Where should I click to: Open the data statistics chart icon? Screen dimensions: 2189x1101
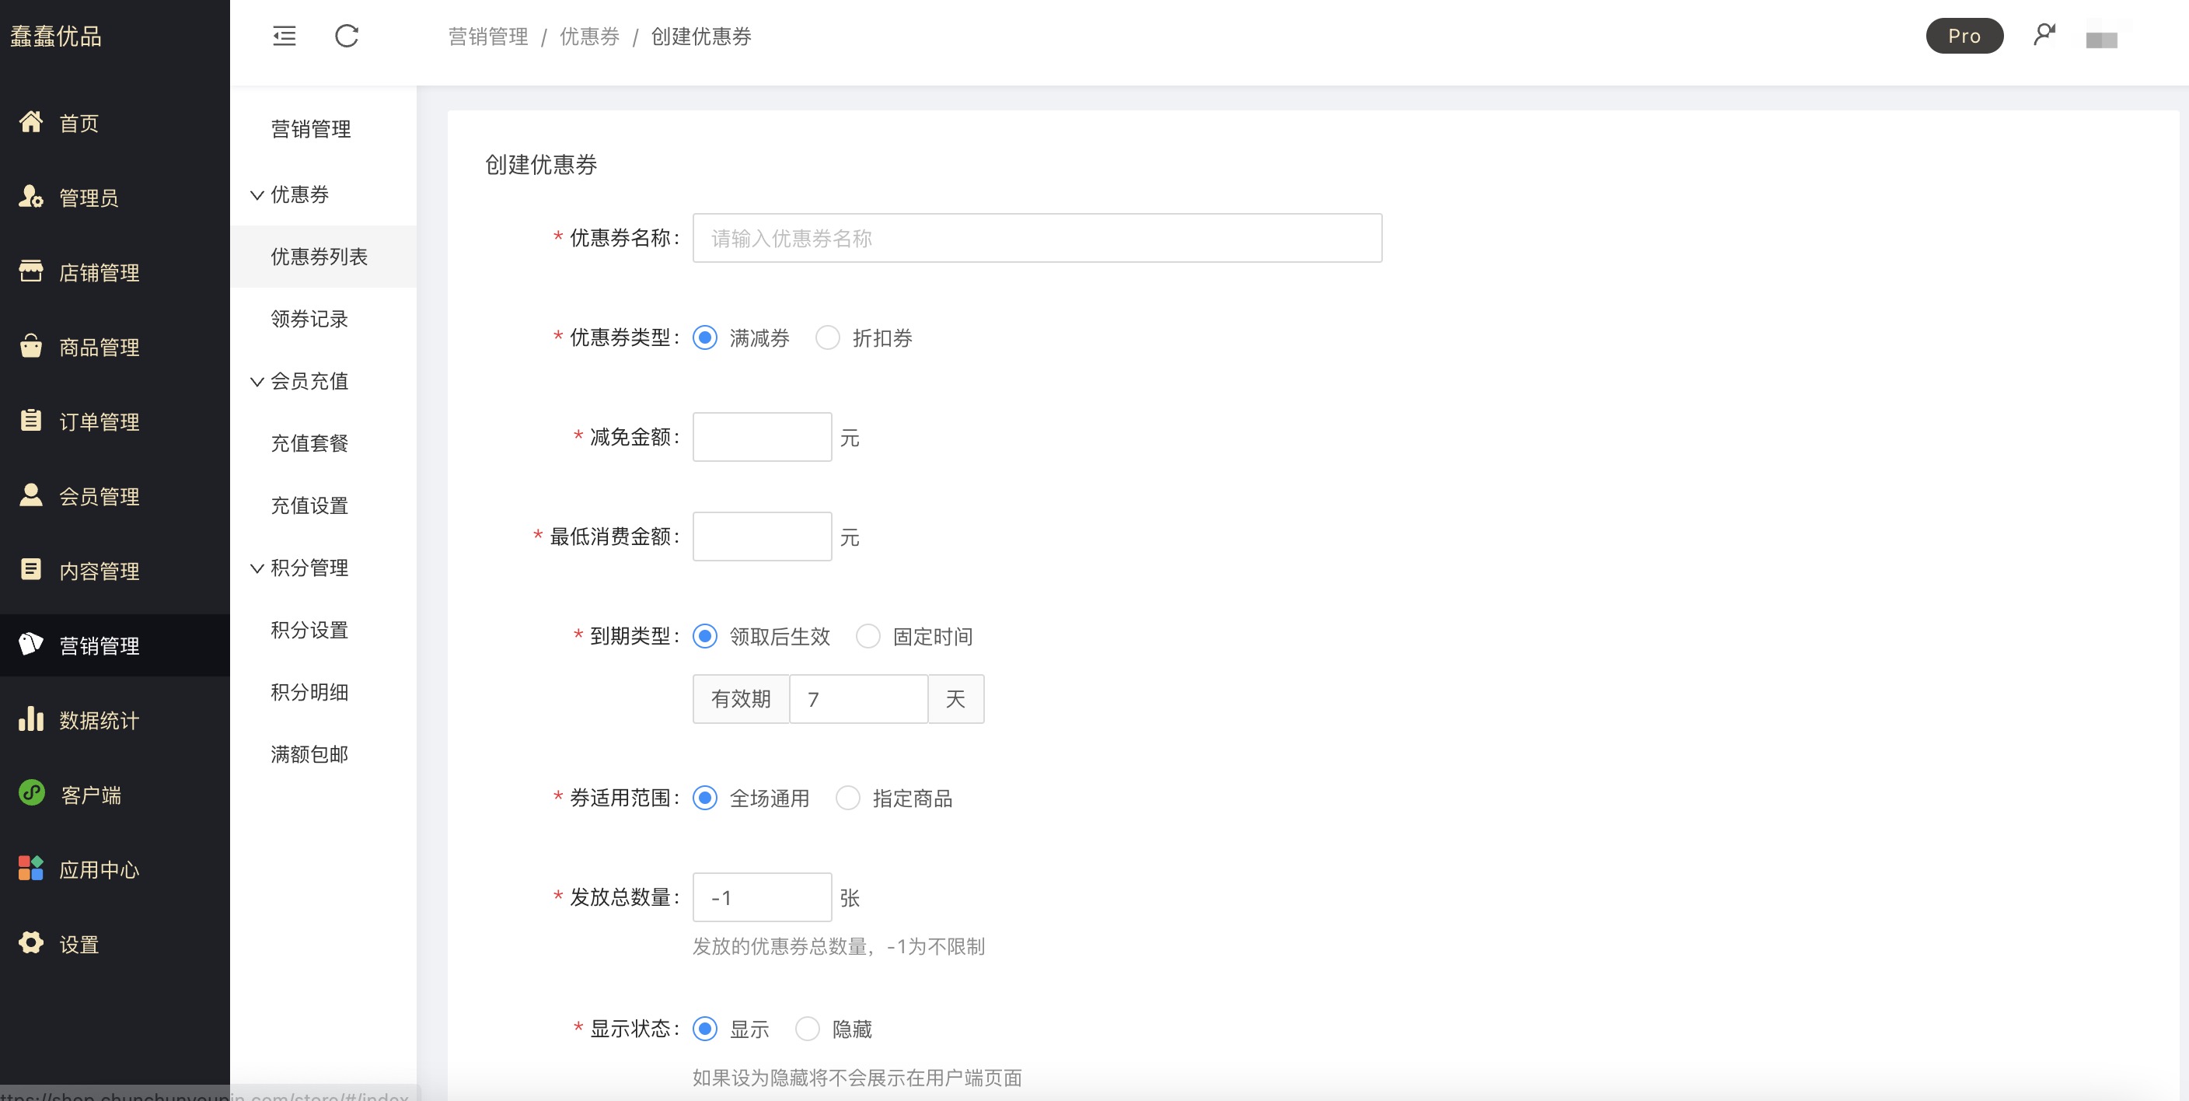(x=30, y=719)
